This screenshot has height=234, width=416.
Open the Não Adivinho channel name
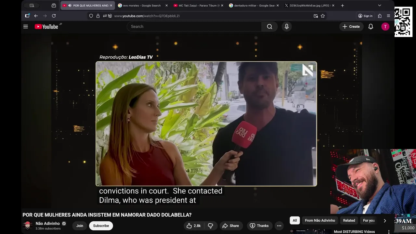click(x=47, y=224)
